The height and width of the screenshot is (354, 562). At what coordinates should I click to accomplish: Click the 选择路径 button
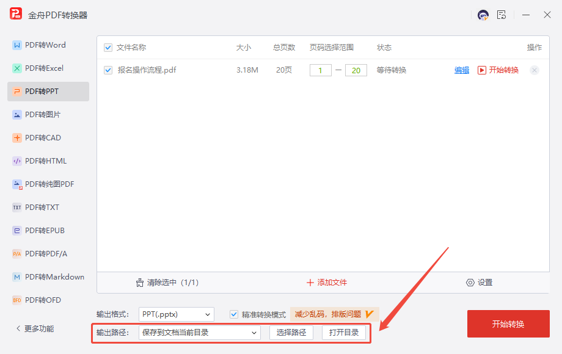tap(291, 333)
